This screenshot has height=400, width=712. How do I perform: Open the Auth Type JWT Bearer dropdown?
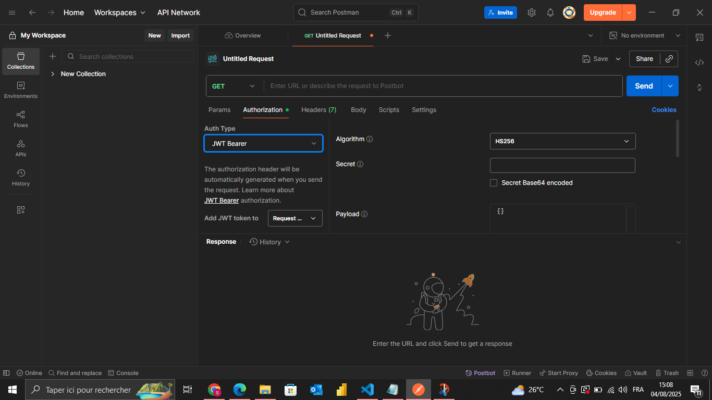263,143
